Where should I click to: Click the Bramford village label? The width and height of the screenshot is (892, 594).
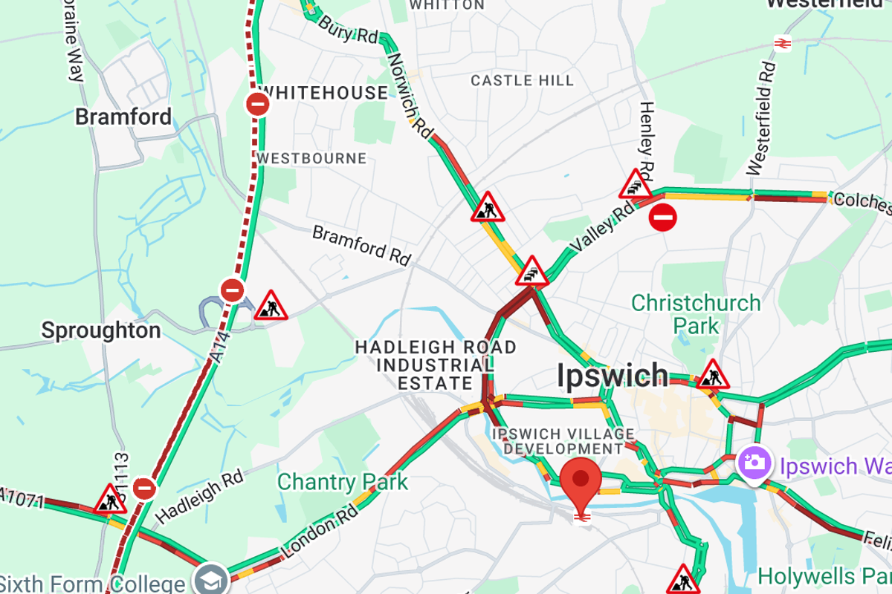[x=123, y=117]
